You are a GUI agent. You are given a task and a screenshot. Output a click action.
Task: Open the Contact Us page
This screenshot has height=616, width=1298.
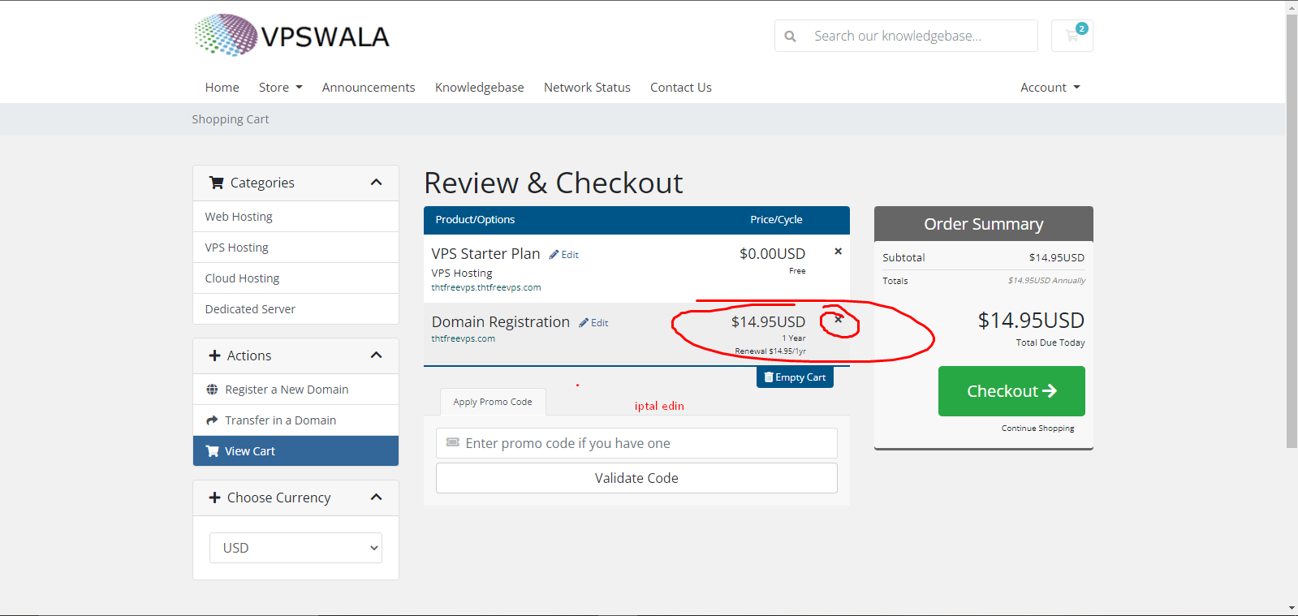pos(681,88)
